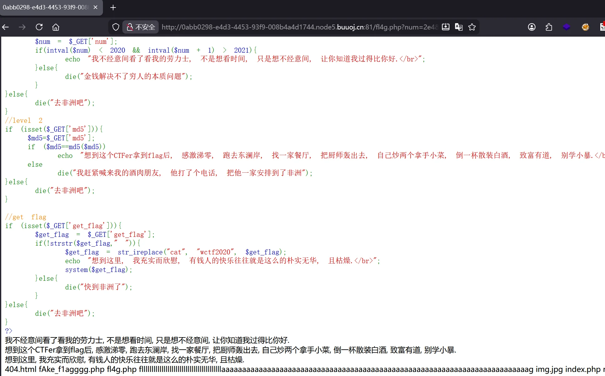Screen dimensions: 605x376
Task: Click the orange cookie extension icon
Action: point(585,27)
